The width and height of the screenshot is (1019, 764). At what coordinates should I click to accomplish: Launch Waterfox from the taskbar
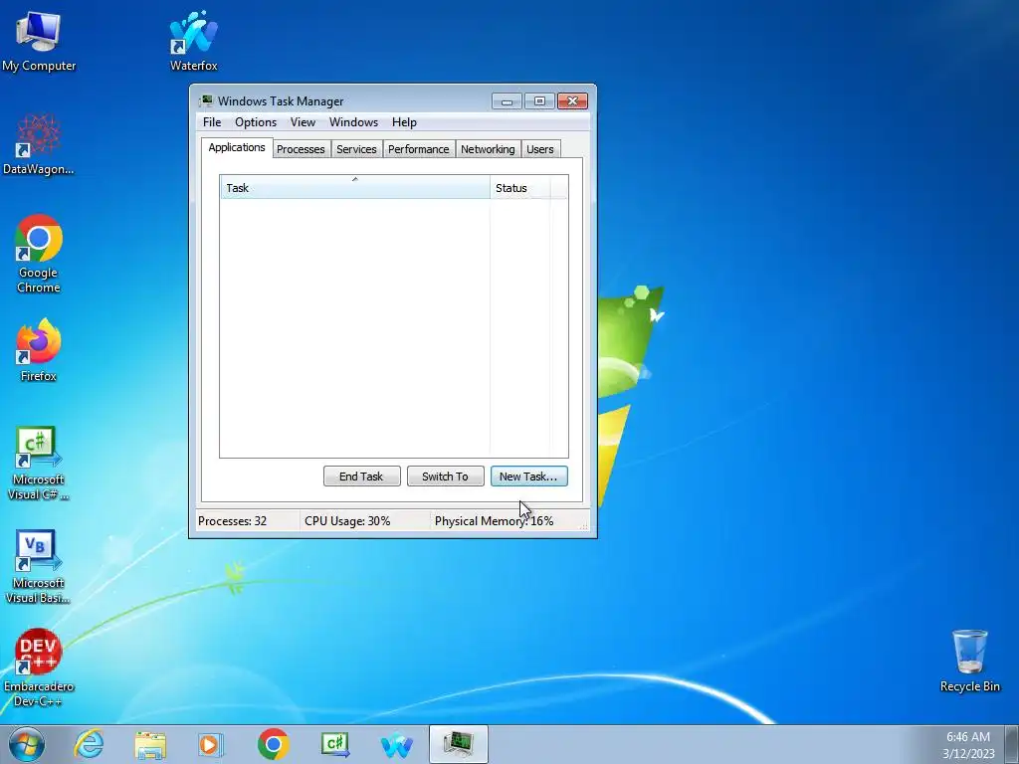tap(396, 744)
